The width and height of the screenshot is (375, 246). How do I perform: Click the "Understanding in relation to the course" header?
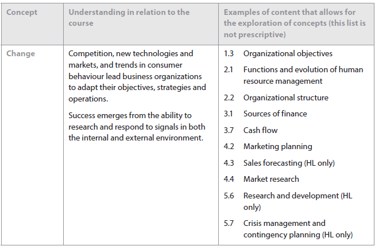129,18
